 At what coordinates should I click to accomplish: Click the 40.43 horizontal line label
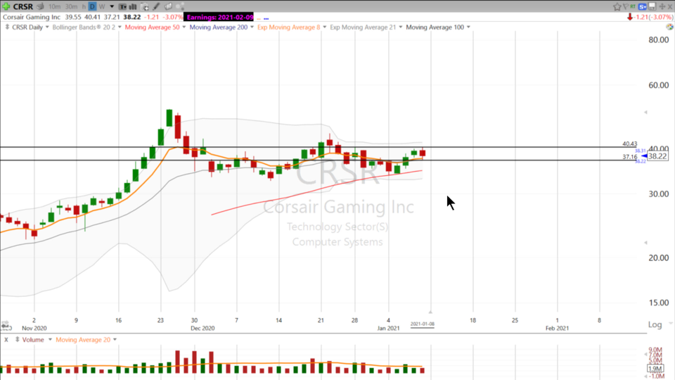629,144
